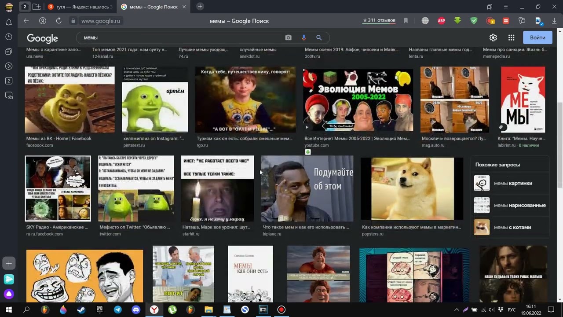Open the browser profile avatar icon
This screenshot has width=563, height=317.
click(9, 7)
